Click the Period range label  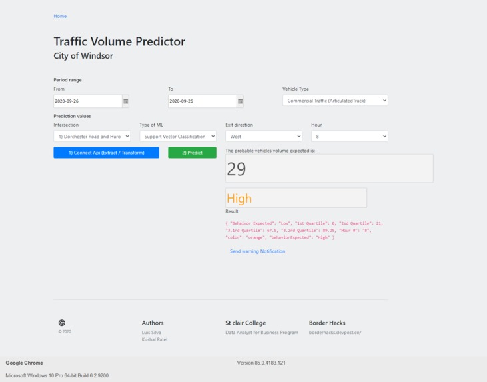tap(67, 80)
